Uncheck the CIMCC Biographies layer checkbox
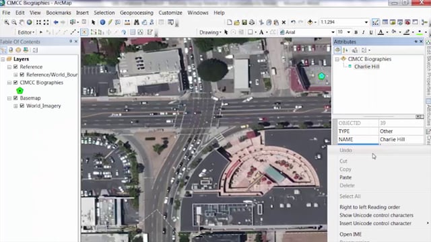Viewport: 431px width, 242px height. click(15, 83)
